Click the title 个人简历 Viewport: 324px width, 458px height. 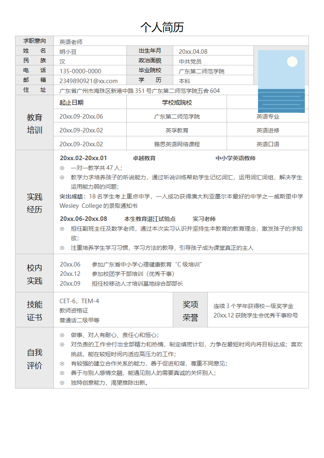[x=162, y=27]
